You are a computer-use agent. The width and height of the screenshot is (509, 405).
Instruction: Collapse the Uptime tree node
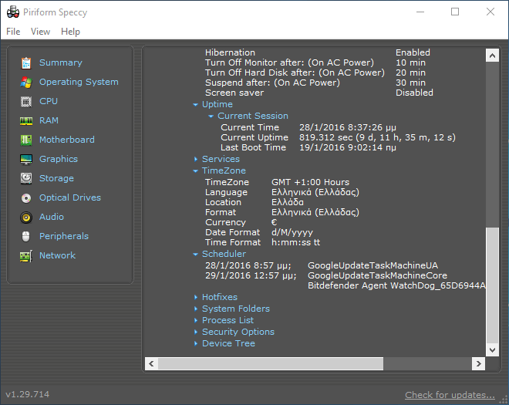[195, 105]
